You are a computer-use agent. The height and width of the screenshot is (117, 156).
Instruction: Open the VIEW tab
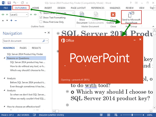[142, 8]
